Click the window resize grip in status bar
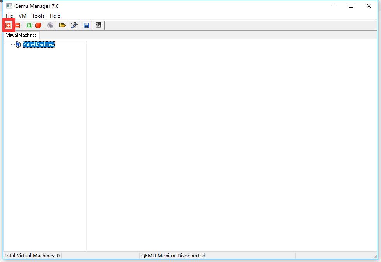 376,257
